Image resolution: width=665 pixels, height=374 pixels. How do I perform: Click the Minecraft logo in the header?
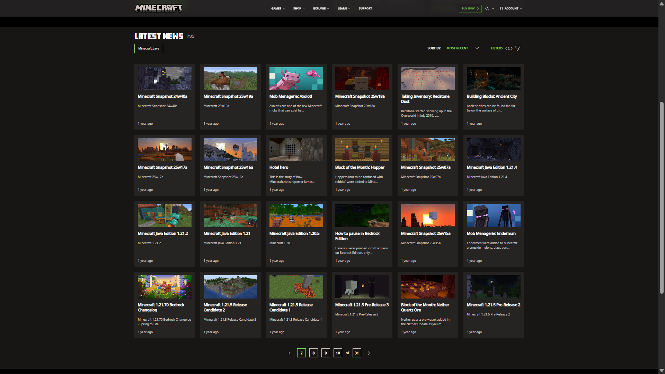[x=158, y=8]
